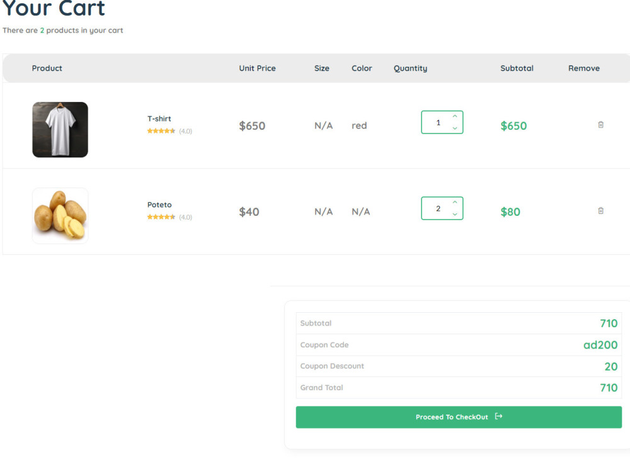Click the T-shirt color value red
Image resolution: width=630 pixels, height=472 pixels.
click(x=359, y=126)
